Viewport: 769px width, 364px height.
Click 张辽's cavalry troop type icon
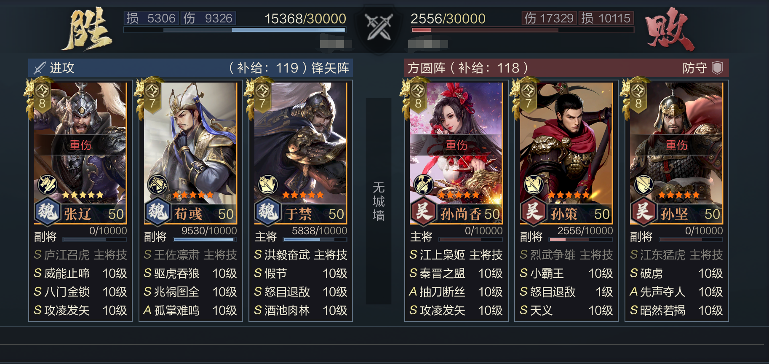point(47,185)
